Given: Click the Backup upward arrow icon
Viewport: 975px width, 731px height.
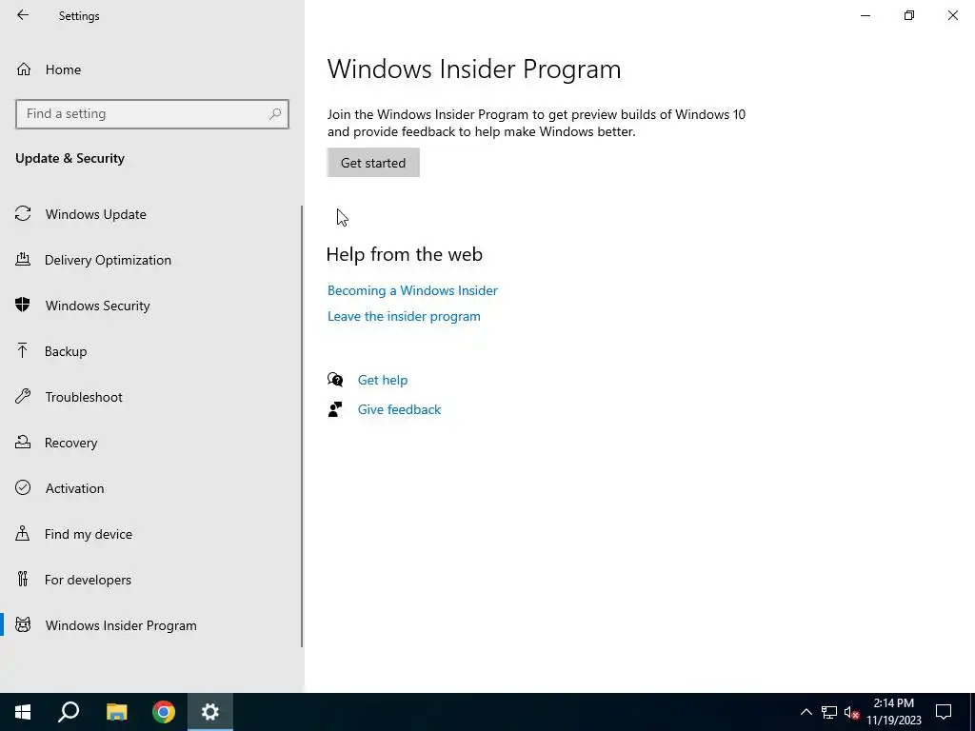Looking at the screenshot, I should pos(23,350).
